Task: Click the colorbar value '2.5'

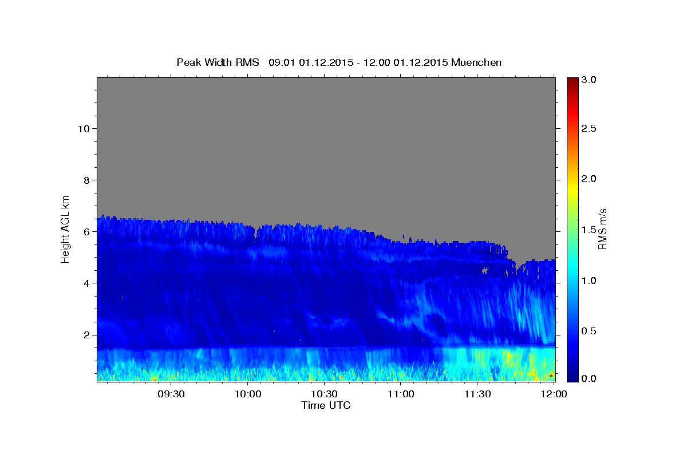Action: click(590, 128)
